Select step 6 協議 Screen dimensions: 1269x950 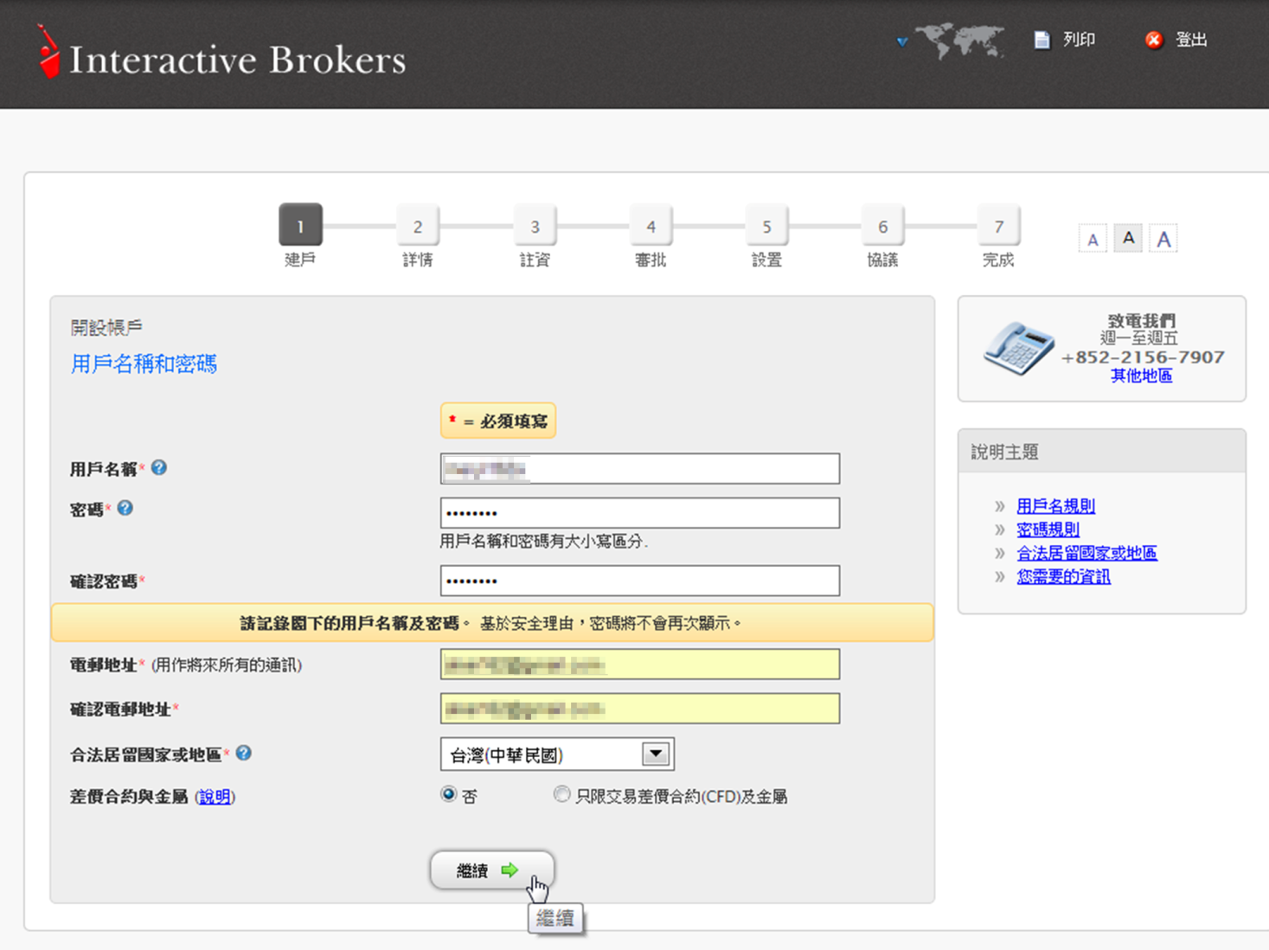882,226
